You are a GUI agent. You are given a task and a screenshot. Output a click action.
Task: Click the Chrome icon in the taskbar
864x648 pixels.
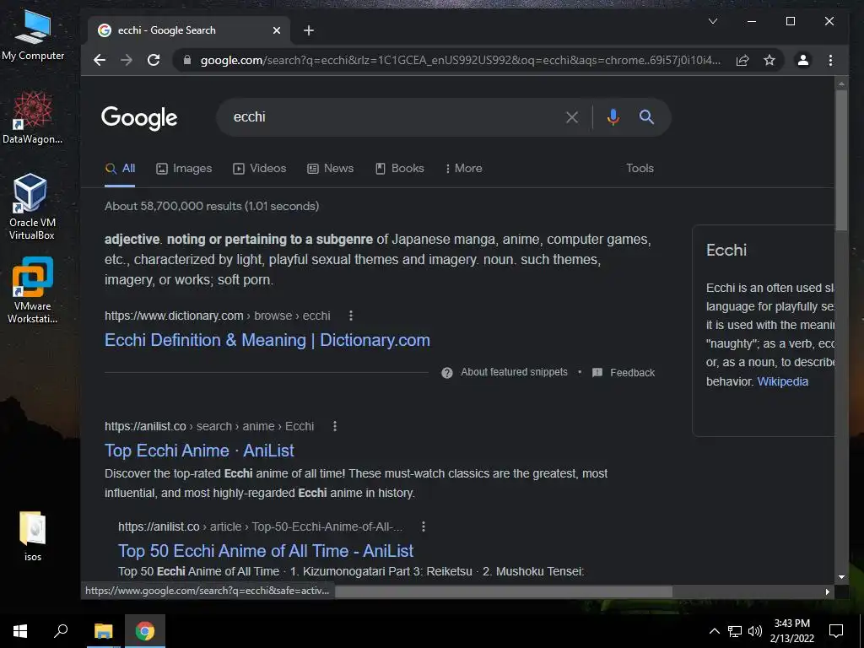[x=145, y=631]
